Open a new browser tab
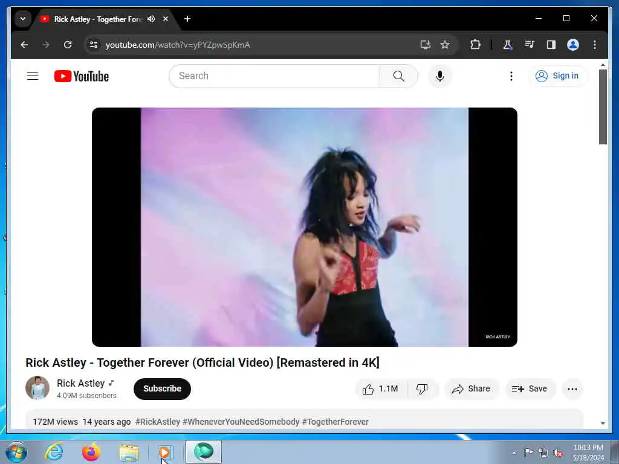 click(187, 19)
